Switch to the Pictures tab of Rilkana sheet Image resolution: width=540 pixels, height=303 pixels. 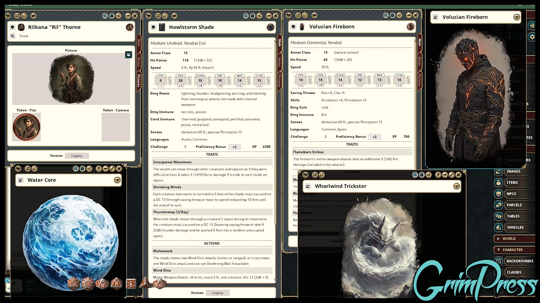coord(138,80)
